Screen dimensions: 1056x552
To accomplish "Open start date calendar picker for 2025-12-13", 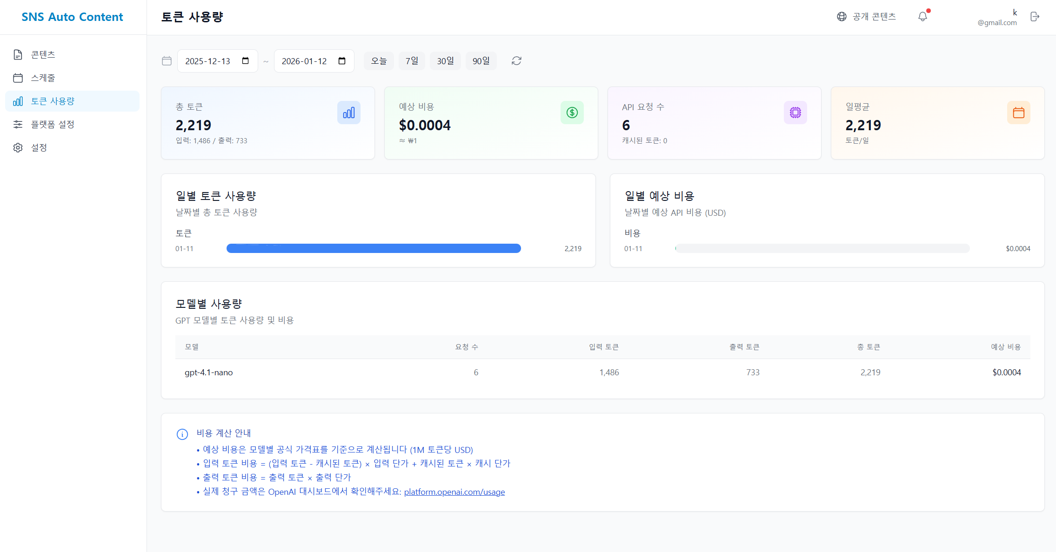I will click(x=246, y=61).
